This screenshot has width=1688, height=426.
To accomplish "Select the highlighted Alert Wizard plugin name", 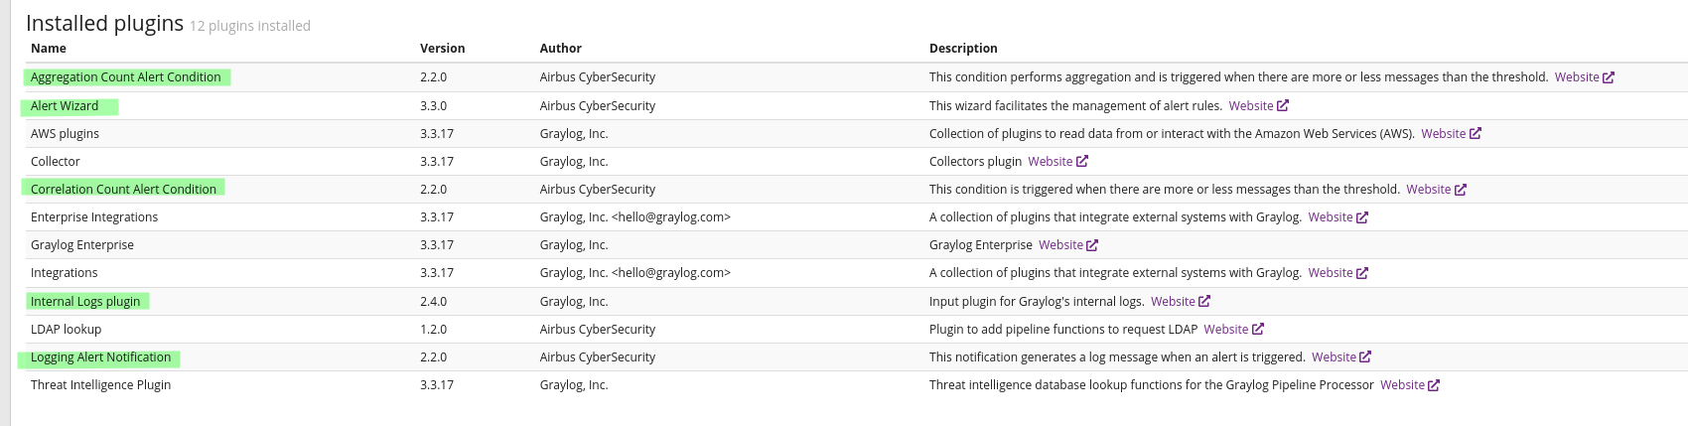I will pyautogui.click(x=65, y=105).
